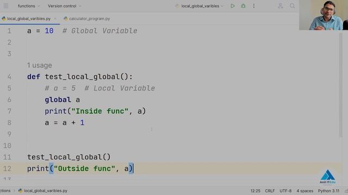Start debugging with the Debug bug icon
The width and height of the screenshot is (348, 195).
click(x=243, y=6)
